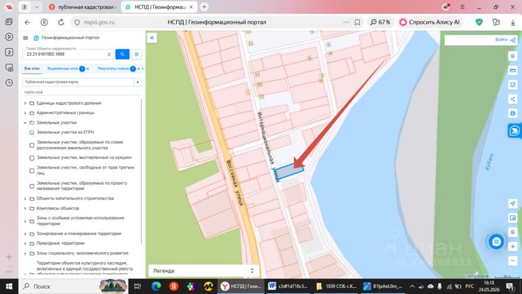The image size is (522, 294).
Task: Reload the page with refresh icon
Action: (x=61, y=22)
